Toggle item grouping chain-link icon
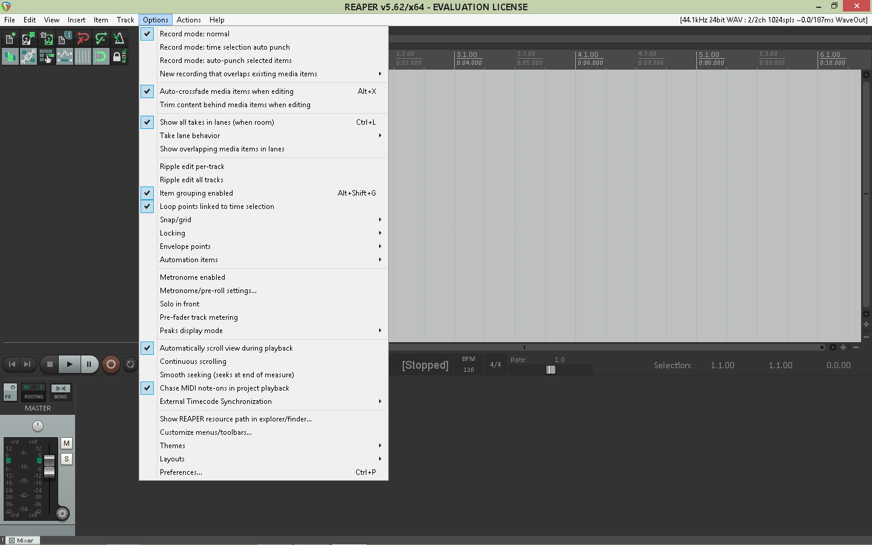The height and width of the screenshot is (545, 872). 28,57
